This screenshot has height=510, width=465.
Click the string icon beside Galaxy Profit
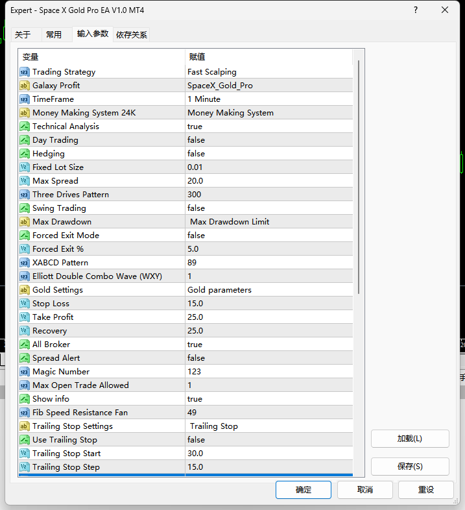coord(25,86)
